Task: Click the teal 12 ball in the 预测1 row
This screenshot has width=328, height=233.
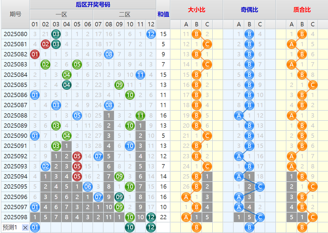Action: [151, 227]
